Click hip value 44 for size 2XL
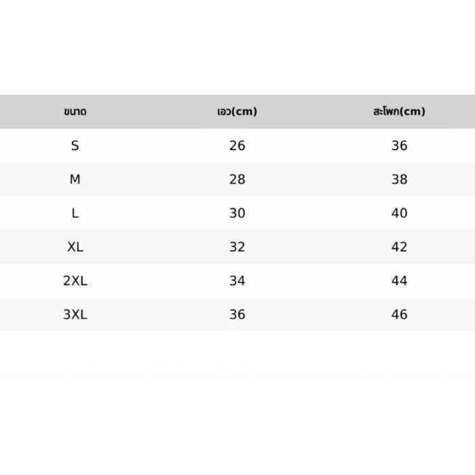 click(x=399, y=281)
